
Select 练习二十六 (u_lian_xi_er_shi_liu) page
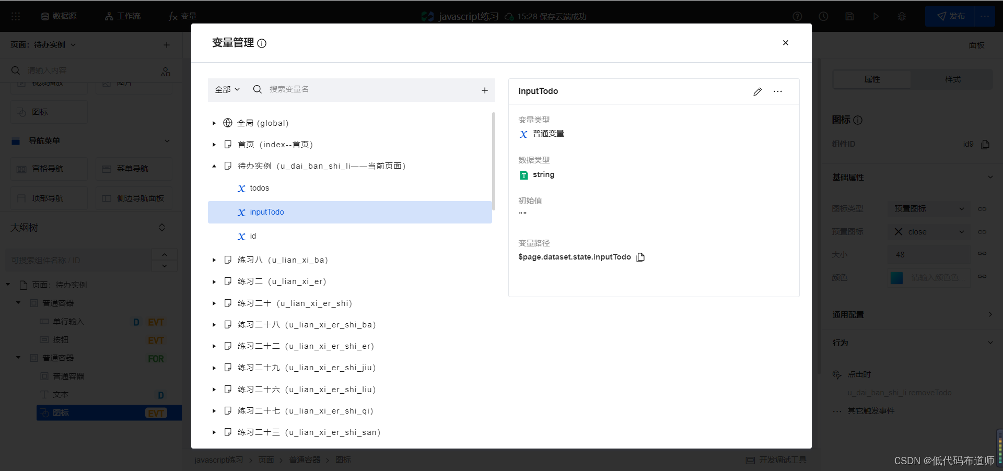[307, 390]
